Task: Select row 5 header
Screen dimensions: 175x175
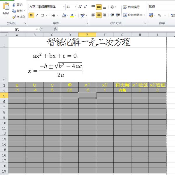Action: pyautogui.click(x=4, y=96)
